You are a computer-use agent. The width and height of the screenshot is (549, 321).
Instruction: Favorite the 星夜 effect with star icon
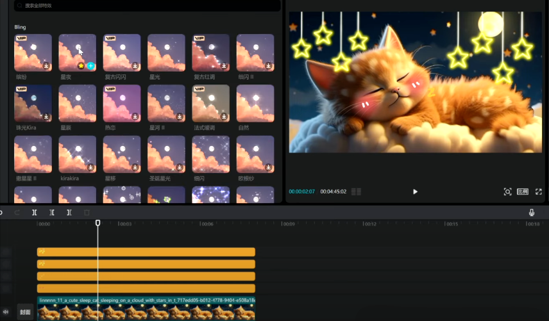[x=81, y=66]
